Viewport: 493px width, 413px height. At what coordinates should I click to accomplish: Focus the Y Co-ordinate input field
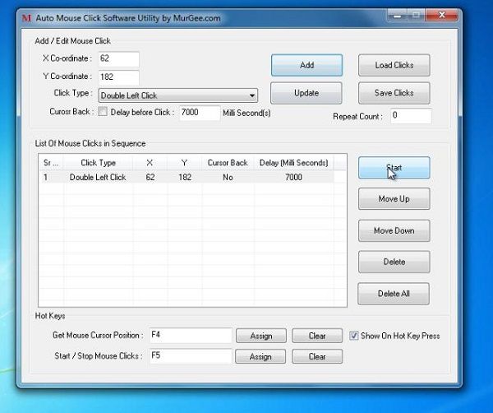[x=119, y=77]
